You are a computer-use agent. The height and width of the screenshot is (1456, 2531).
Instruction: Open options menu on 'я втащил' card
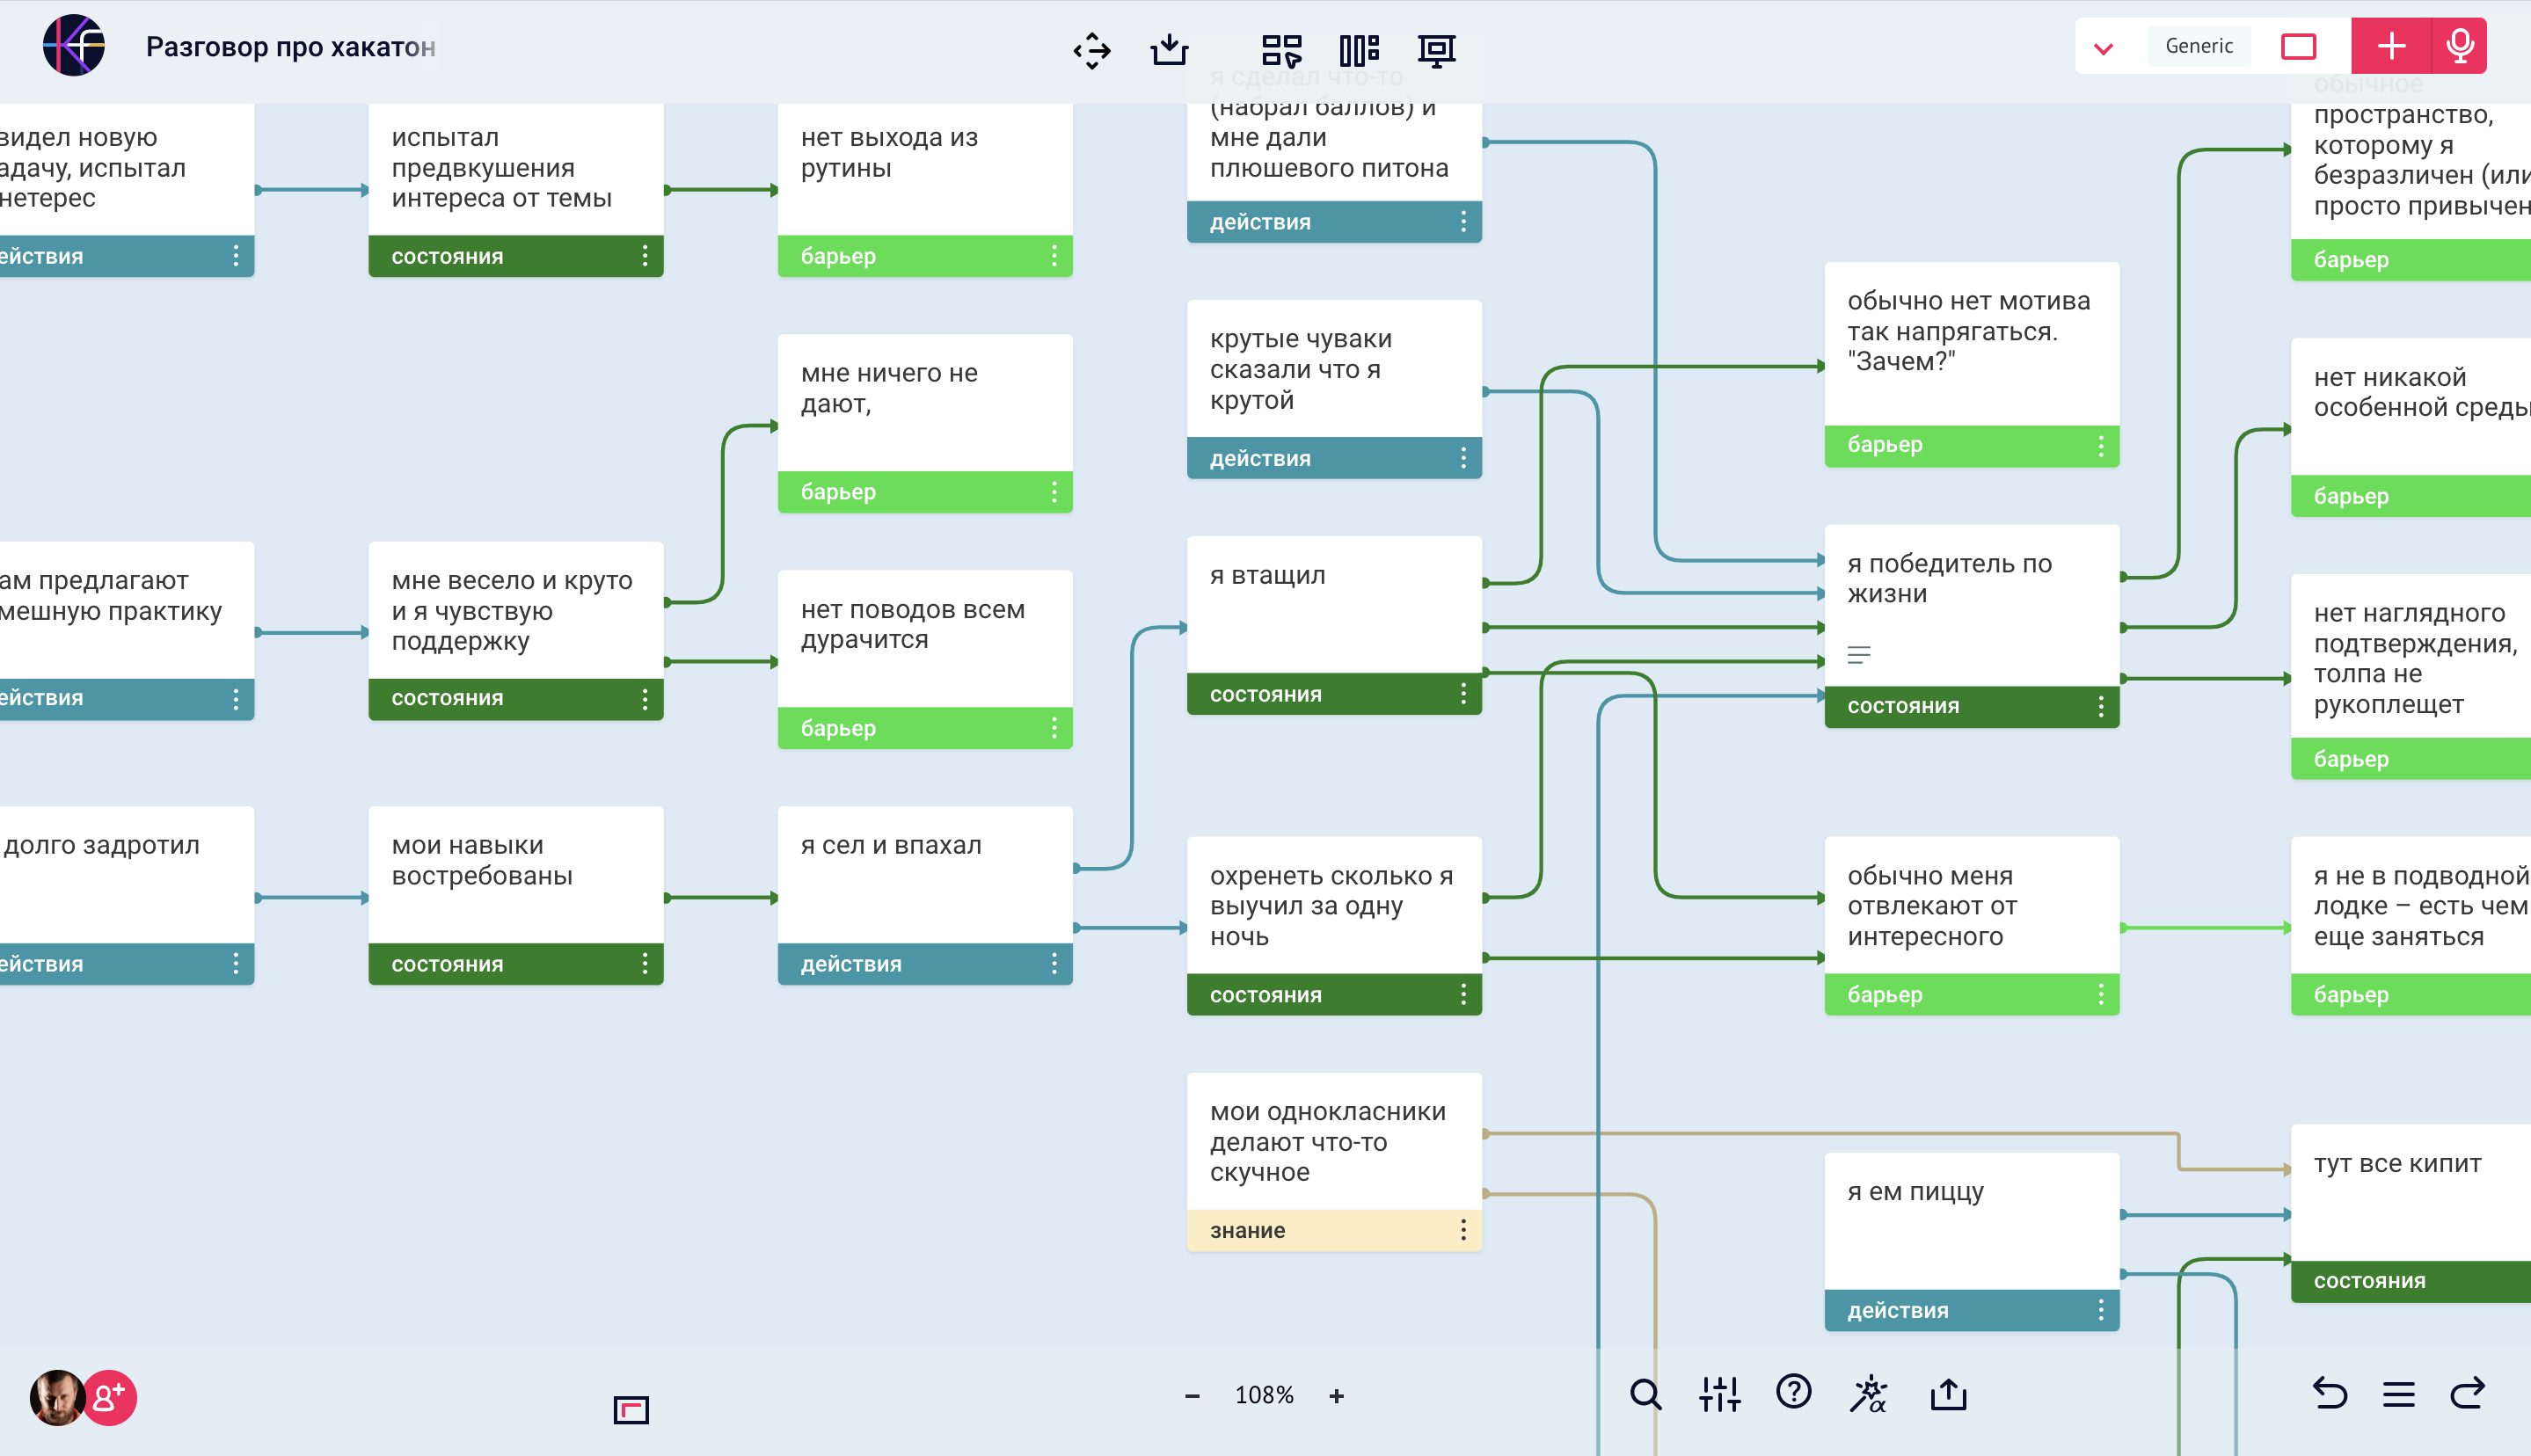(x=1463, y=694)
